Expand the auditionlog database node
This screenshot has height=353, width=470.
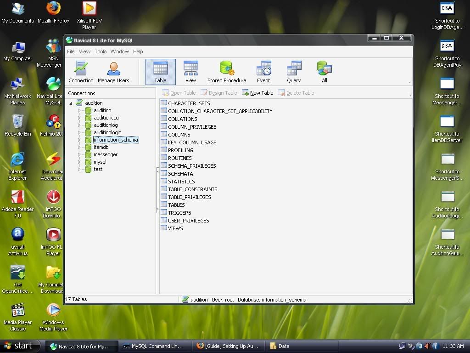pyautogui.click(x=79, y=125)
